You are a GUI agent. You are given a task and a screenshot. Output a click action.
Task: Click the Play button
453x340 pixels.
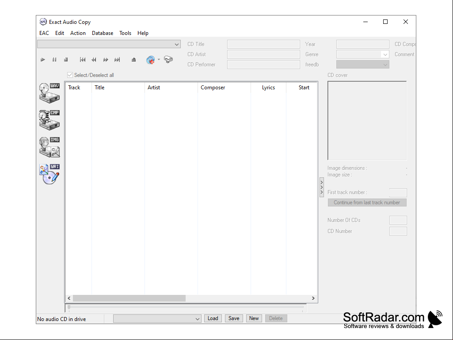tap(43, 60)
